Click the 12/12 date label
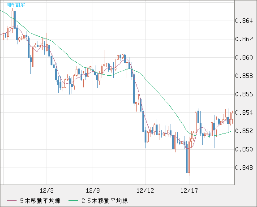Viewport: 257px width, 207px height. (145, 190)
